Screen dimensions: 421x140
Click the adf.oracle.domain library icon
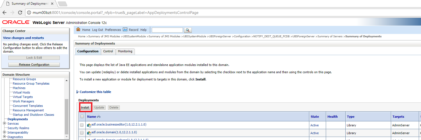tap(89, 133)
